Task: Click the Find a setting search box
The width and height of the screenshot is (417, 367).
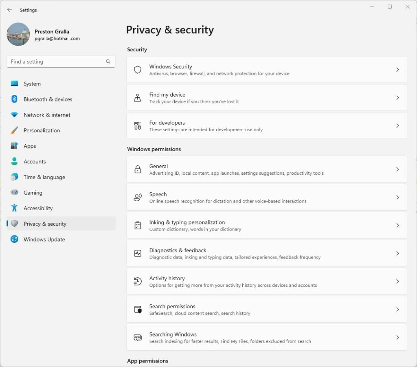Action: point(57,62)
